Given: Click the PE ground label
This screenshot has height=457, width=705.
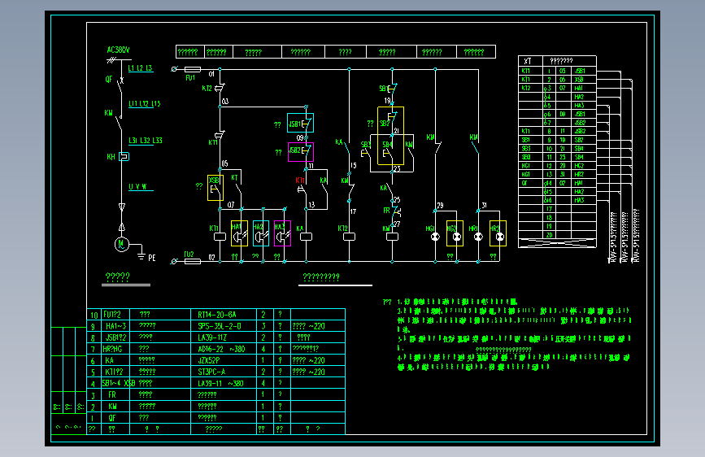Looking at the screenshot, I should click(x=152, y=258).
